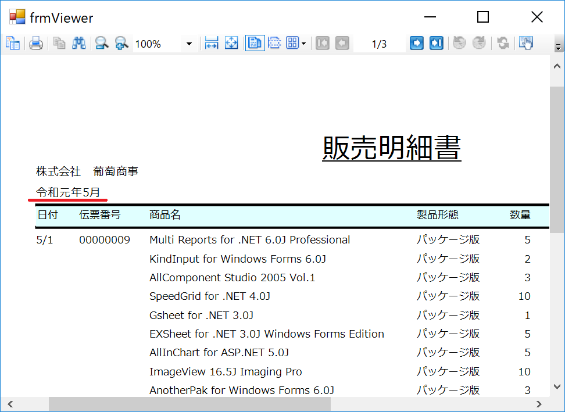Click the history Back icon

(459, 44)
